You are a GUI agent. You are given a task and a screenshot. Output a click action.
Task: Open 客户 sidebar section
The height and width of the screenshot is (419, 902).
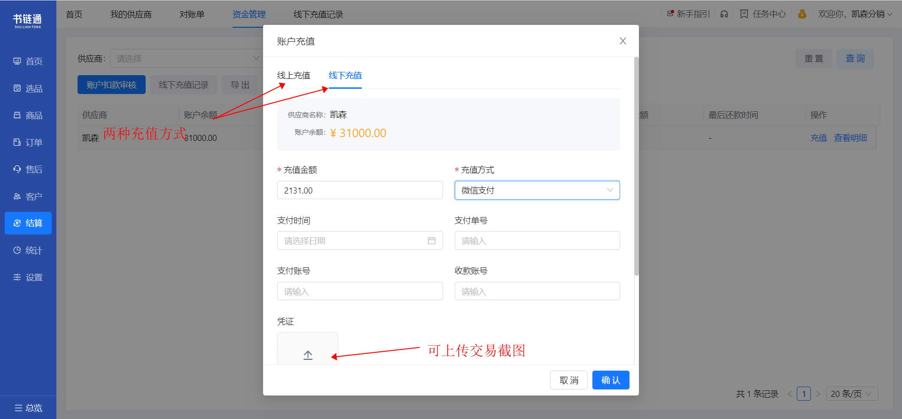[x=28, y=196]
